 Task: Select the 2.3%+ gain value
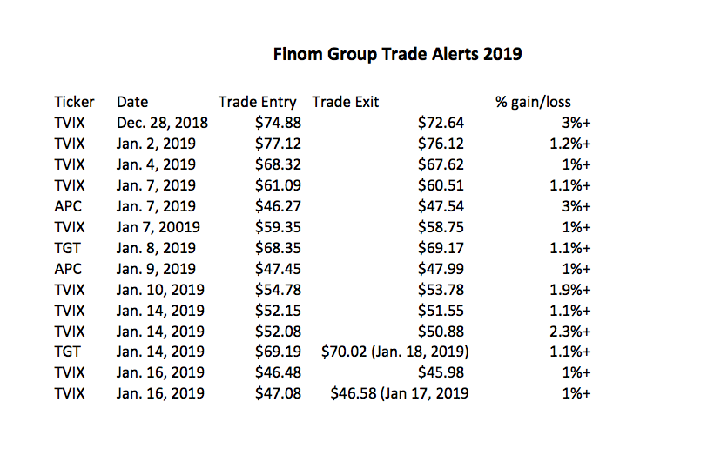pos(570,331)
